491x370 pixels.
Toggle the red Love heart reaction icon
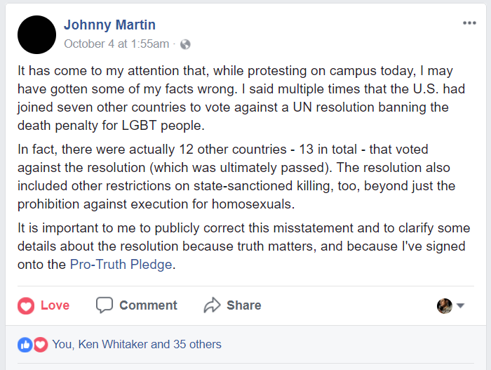pos(26,305)
